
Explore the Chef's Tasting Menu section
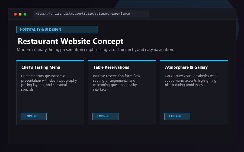(x=34, y=116)
